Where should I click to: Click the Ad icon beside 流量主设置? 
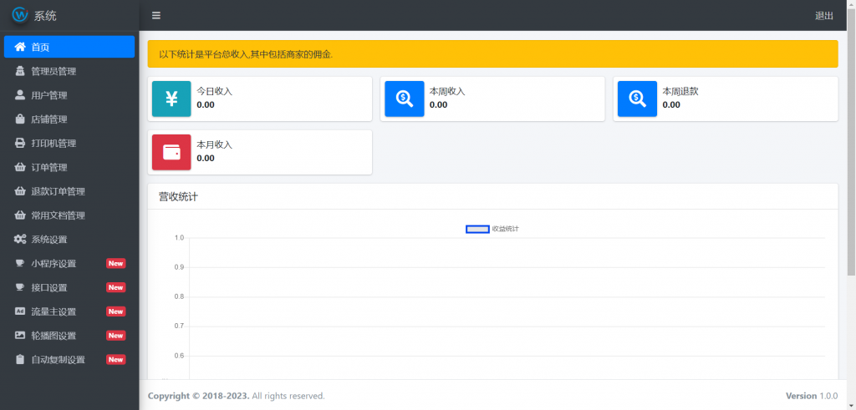(20, 311)
